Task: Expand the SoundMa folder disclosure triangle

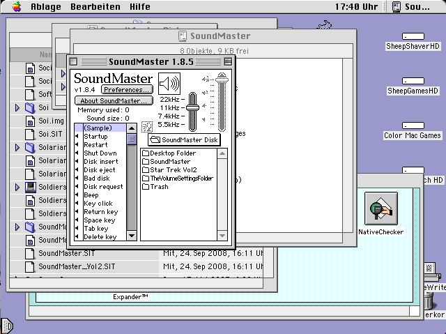Action: [17, 227]
